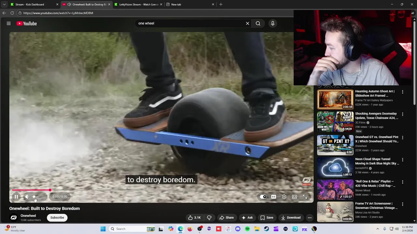Close the Stream - Kick Dashboard tab
The width and height of the screenshot is (417, 234).
click(x=57, y=5)
